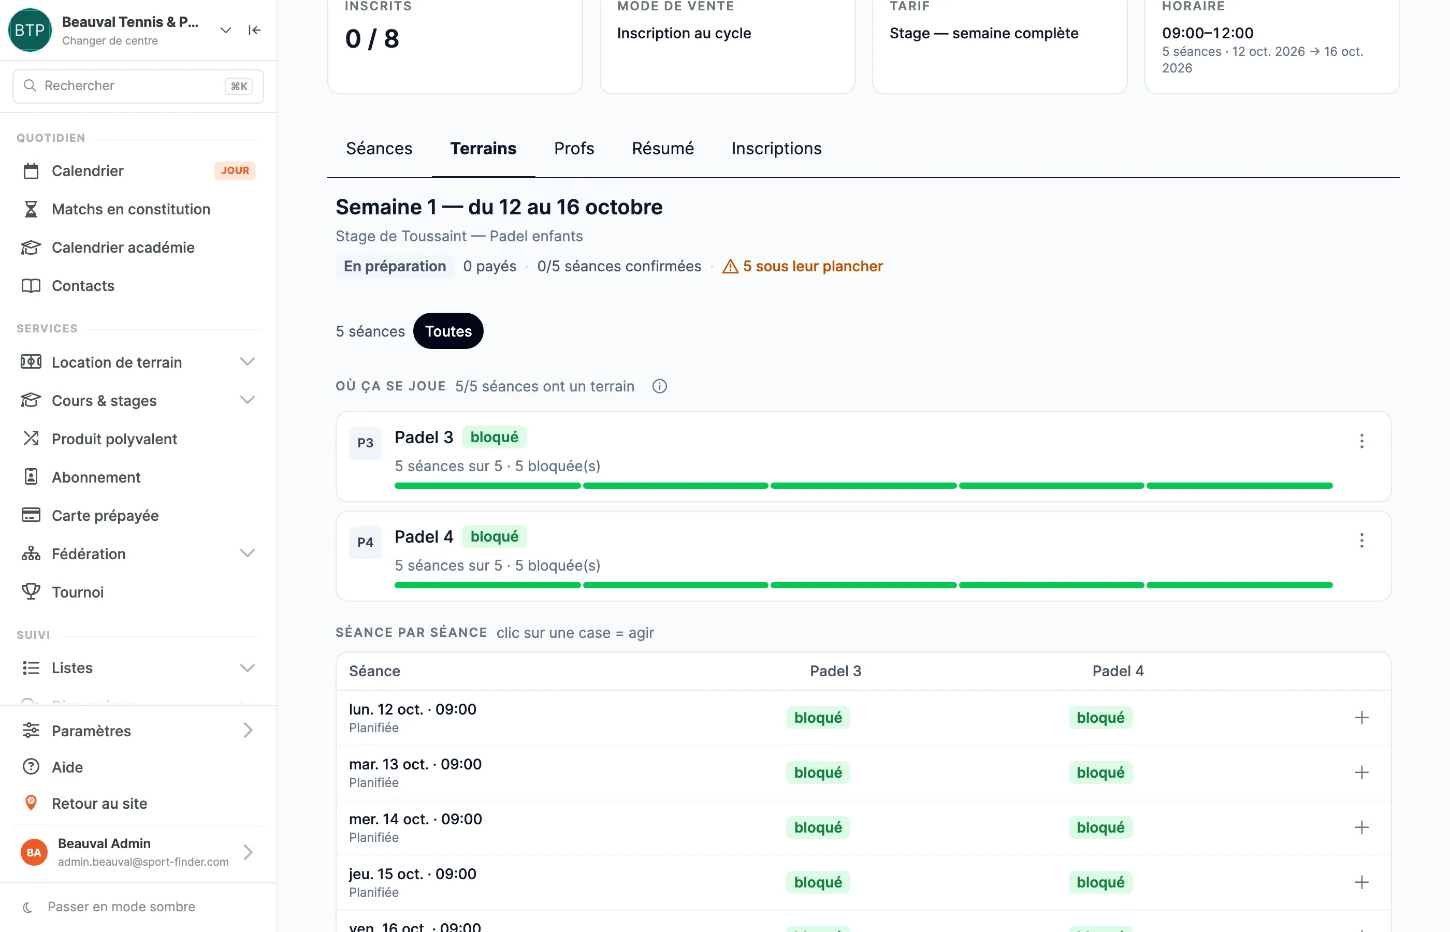Open the Tournoi trophy item

(x=138, y=592)
